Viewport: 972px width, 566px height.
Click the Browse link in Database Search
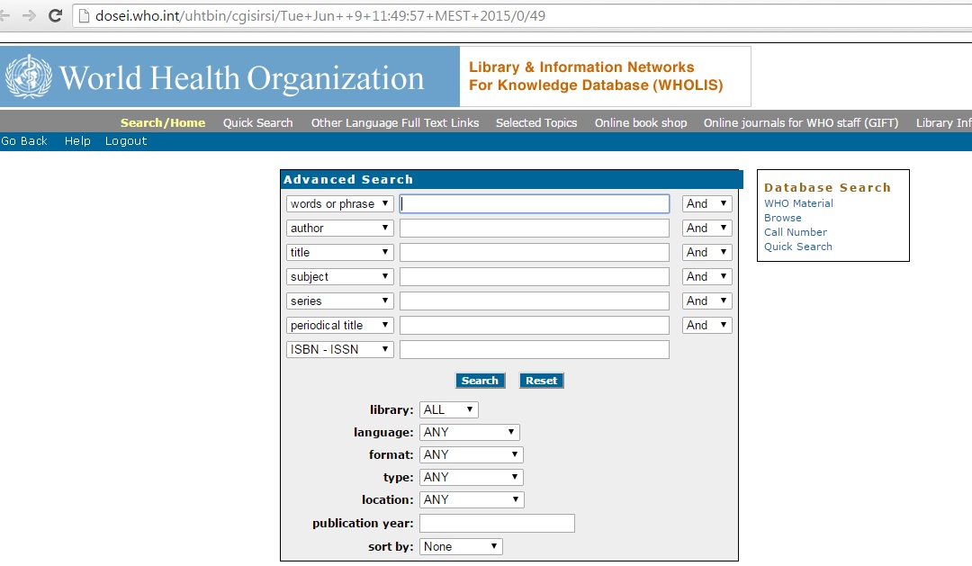click(782, 219)
